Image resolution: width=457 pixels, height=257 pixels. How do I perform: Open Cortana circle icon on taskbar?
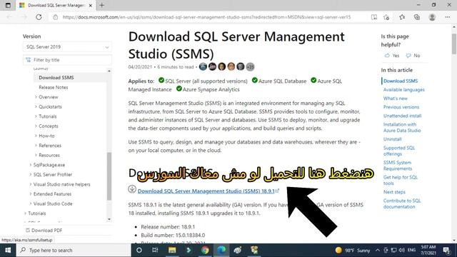pyautogui.click(x=139, y=250)
